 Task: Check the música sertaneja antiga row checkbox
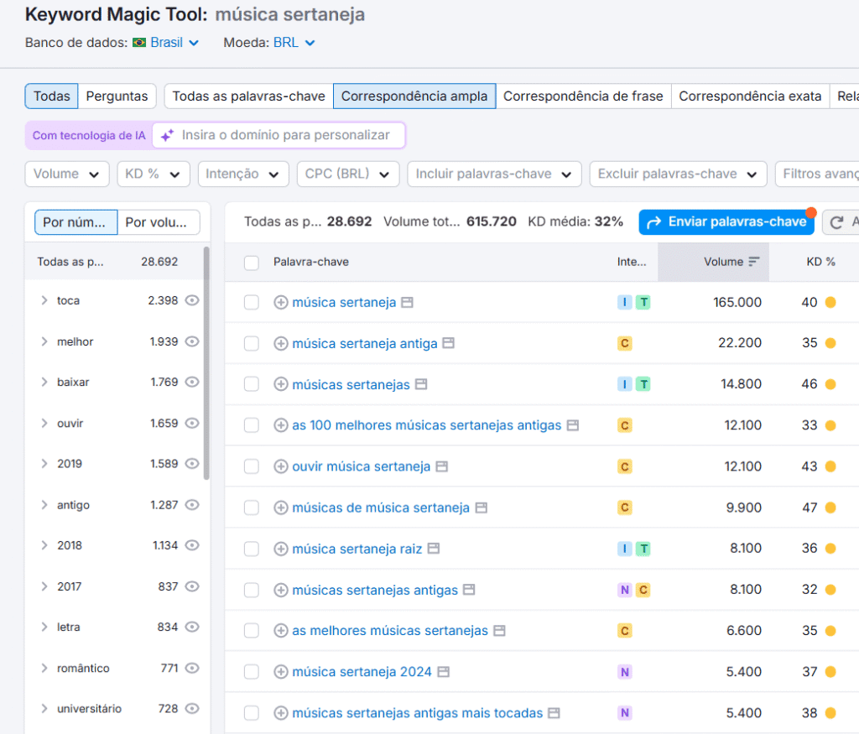(252, 343)
